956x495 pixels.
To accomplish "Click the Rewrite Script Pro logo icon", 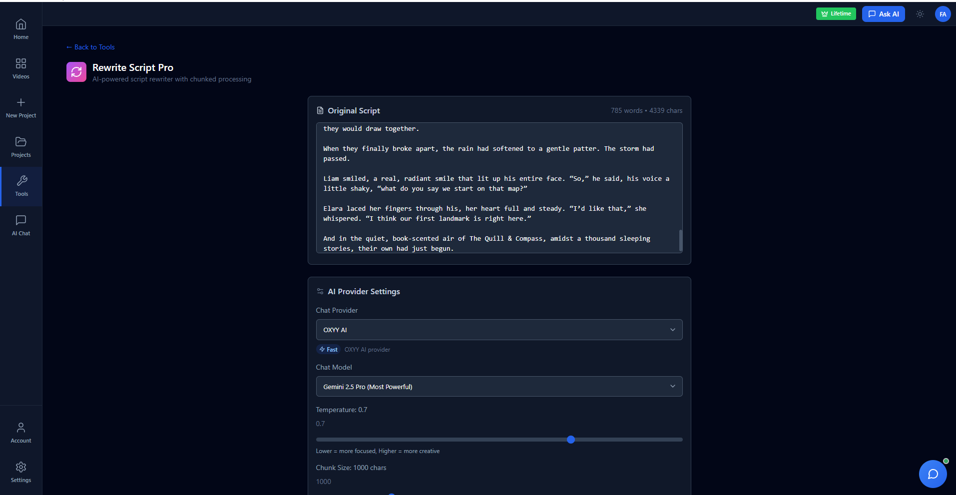I will [76, 72].
